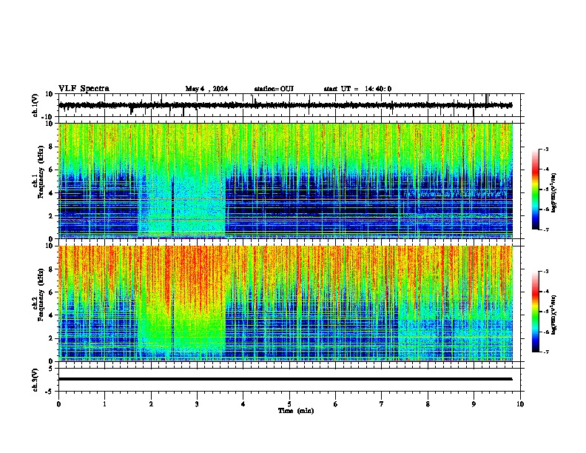Viewport: 586px width, 453px height.
Task: Click the ch.3 flat black trace line
Action: click(286, 379)
